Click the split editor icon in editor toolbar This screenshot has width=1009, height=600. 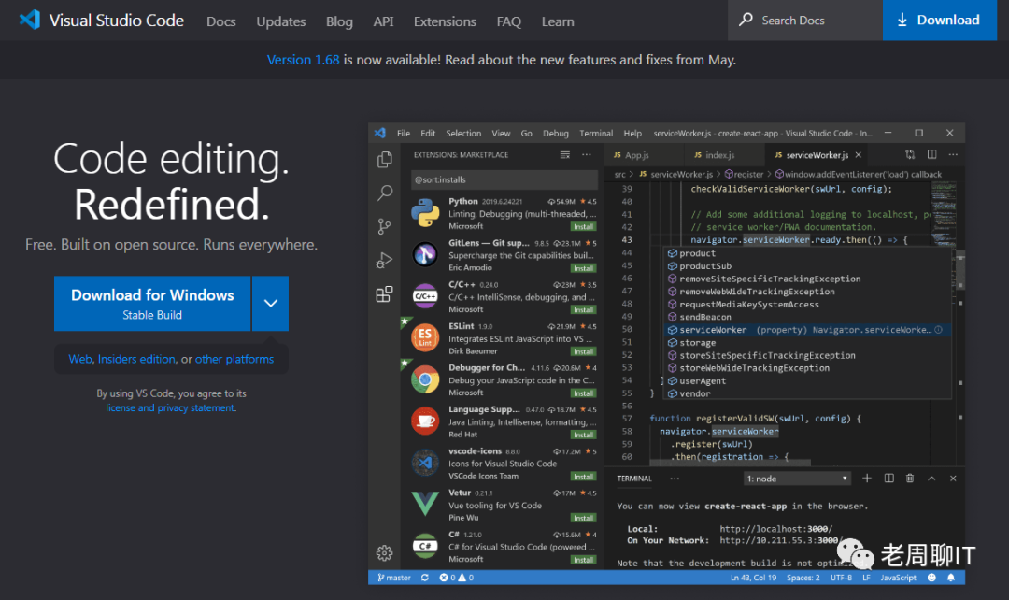pyautogui.click(x=931, y=154)
